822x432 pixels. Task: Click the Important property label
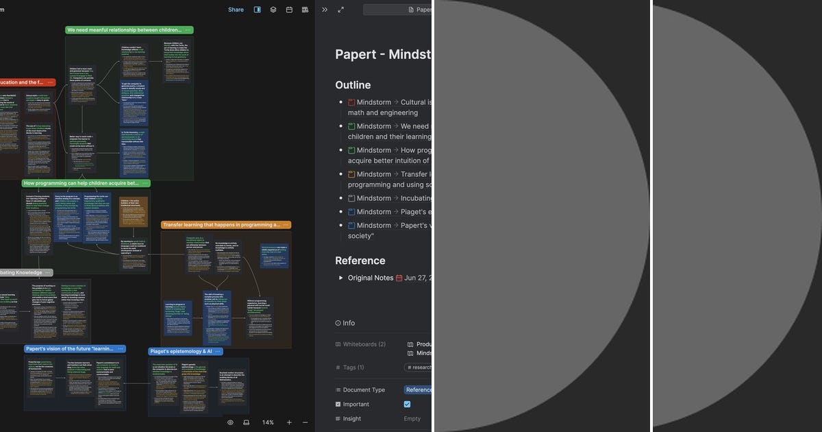352,405
